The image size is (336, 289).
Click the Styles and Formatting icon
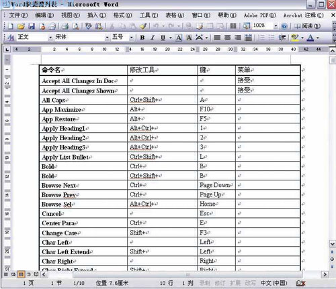point(11,38)
